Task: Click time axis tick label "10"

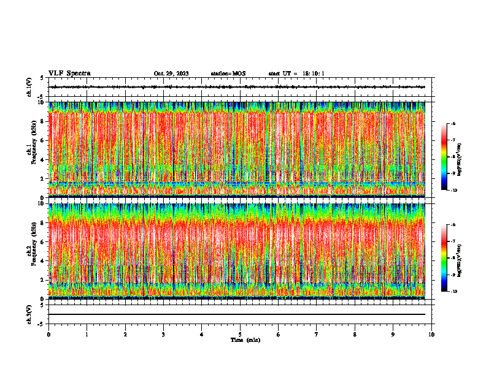Action: pos(431,335)
